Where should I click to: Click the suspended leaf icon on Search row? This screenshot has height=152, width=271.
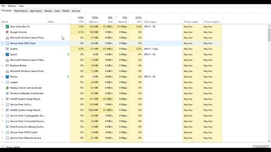pos(68,54)
